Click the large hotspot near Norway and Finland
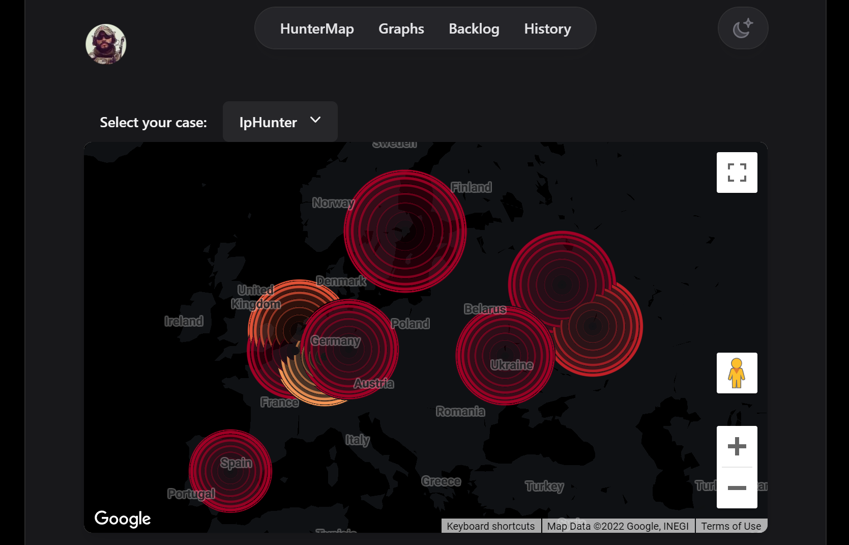Screen dimensions: 849x545 pyautogui.click(x=405, y=231)
